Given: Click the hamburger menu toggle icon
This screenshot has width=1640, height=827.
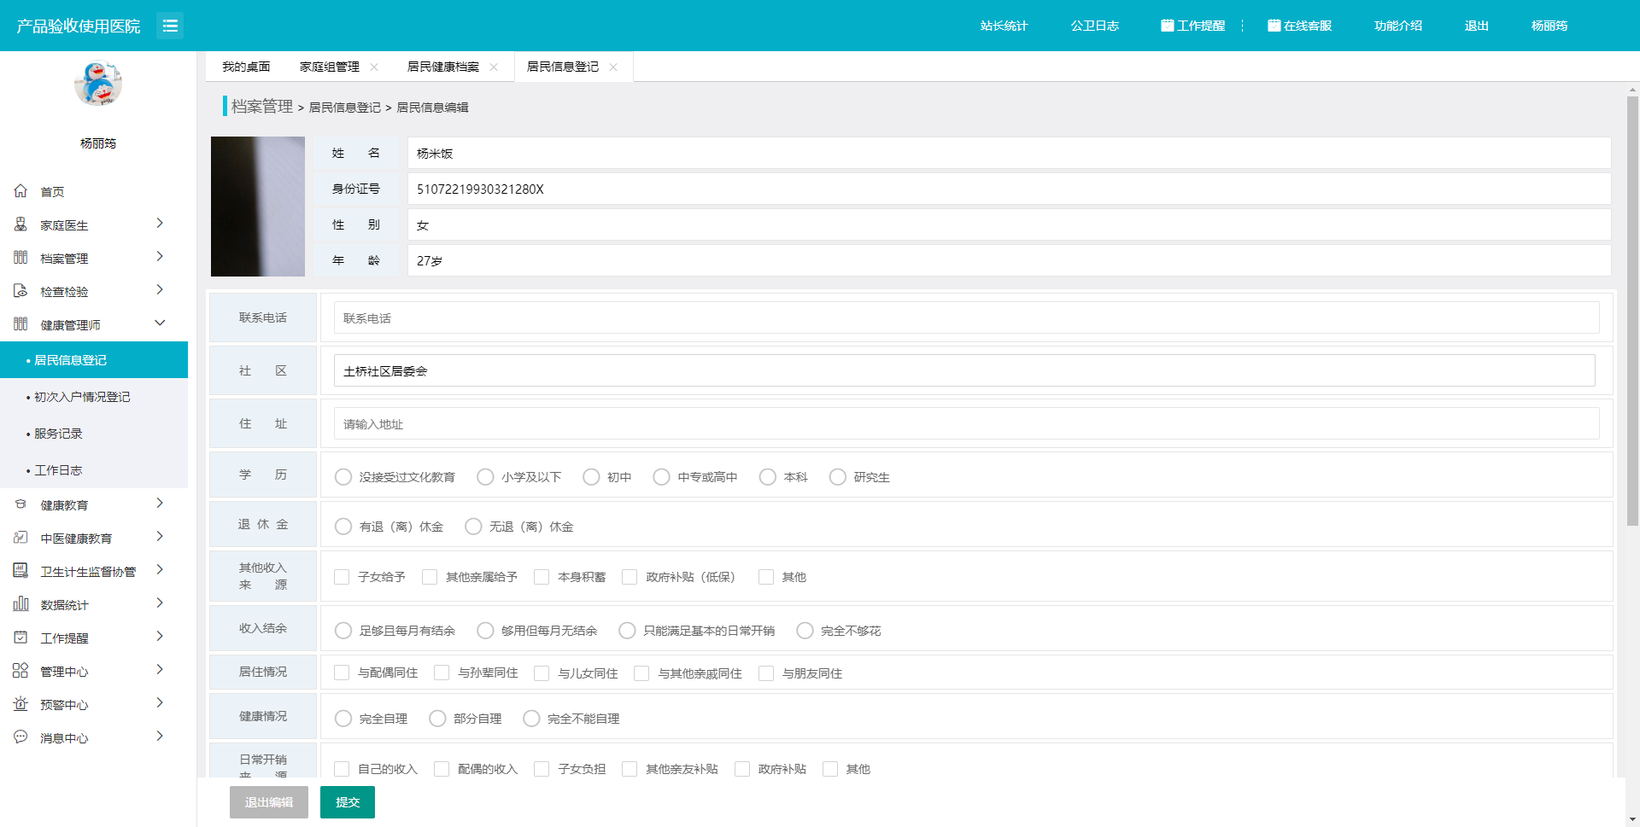Looking at the screenshot, I should [x=170, y=26].
